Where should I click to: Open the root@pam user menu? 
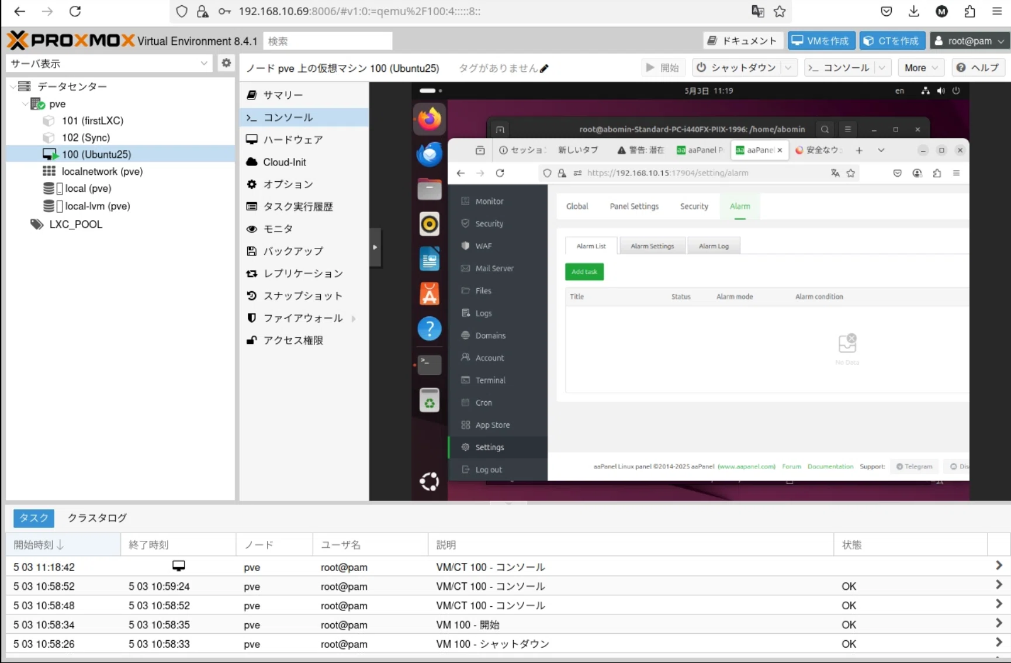(x=970, y=41)
